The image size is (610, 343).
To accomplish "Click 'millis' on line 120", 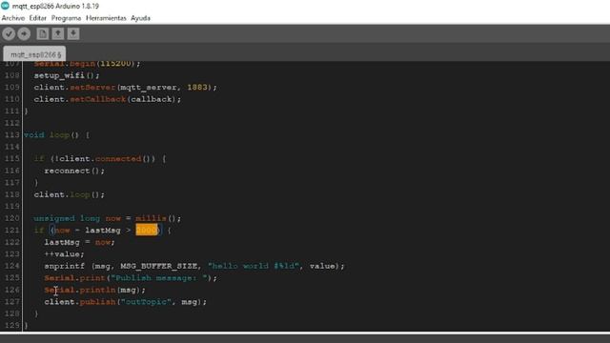I will pos(151,218).
